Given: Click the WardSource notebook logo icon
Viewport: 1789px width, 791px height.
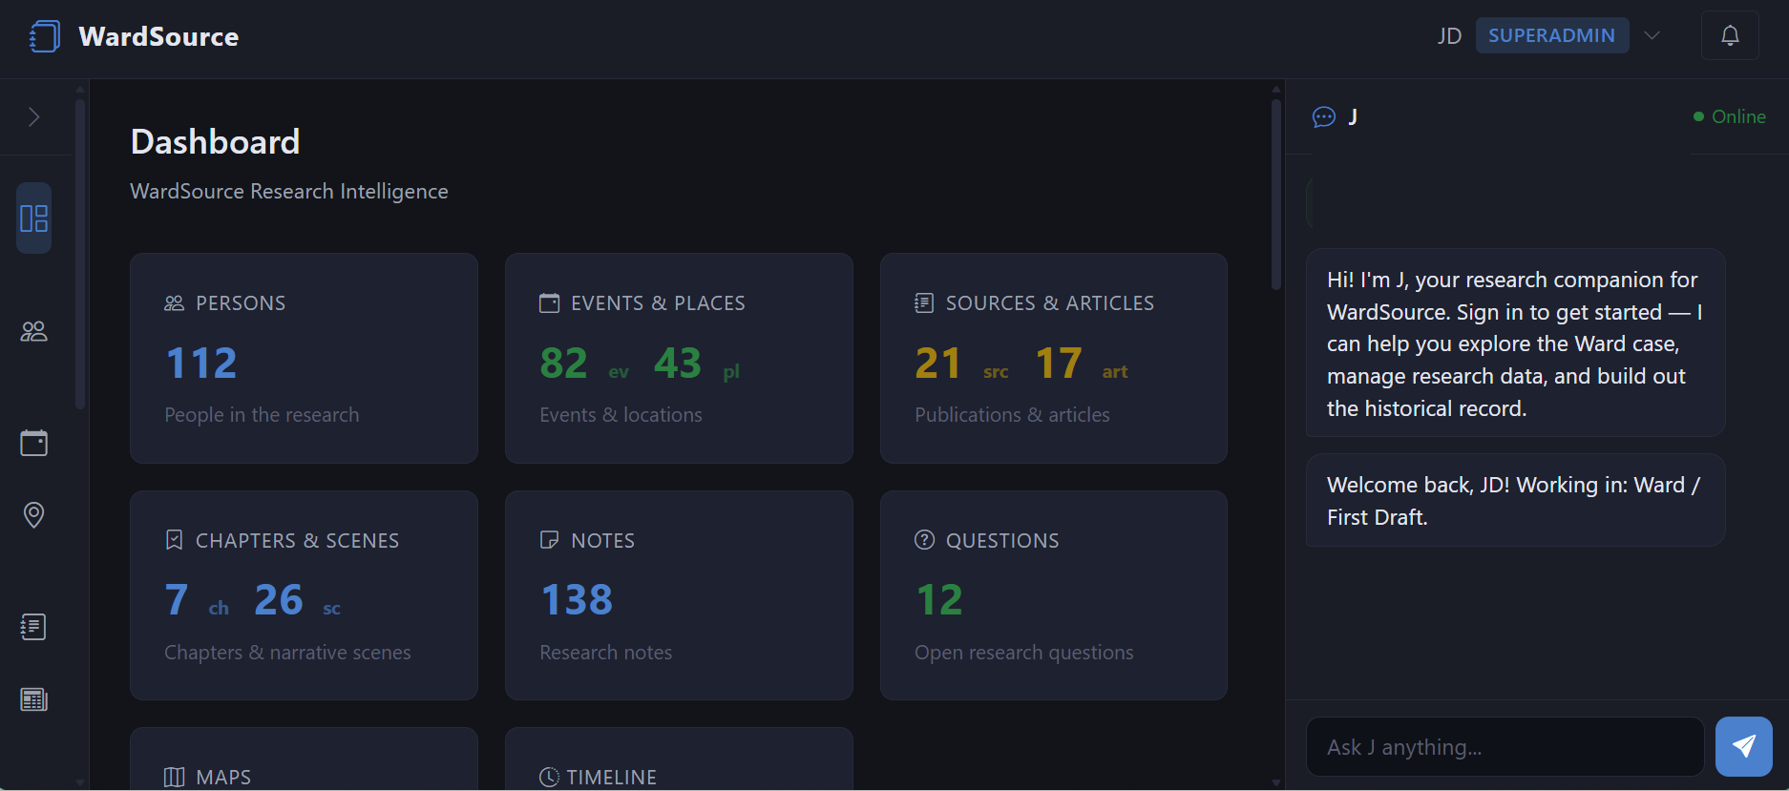Looking at the screenshot, I should pyautogui.click(x=44, y=36).
